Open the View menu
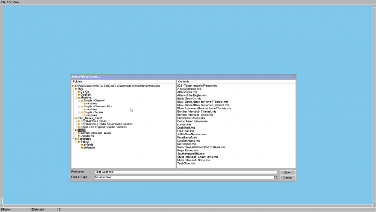 click(16, 2)
